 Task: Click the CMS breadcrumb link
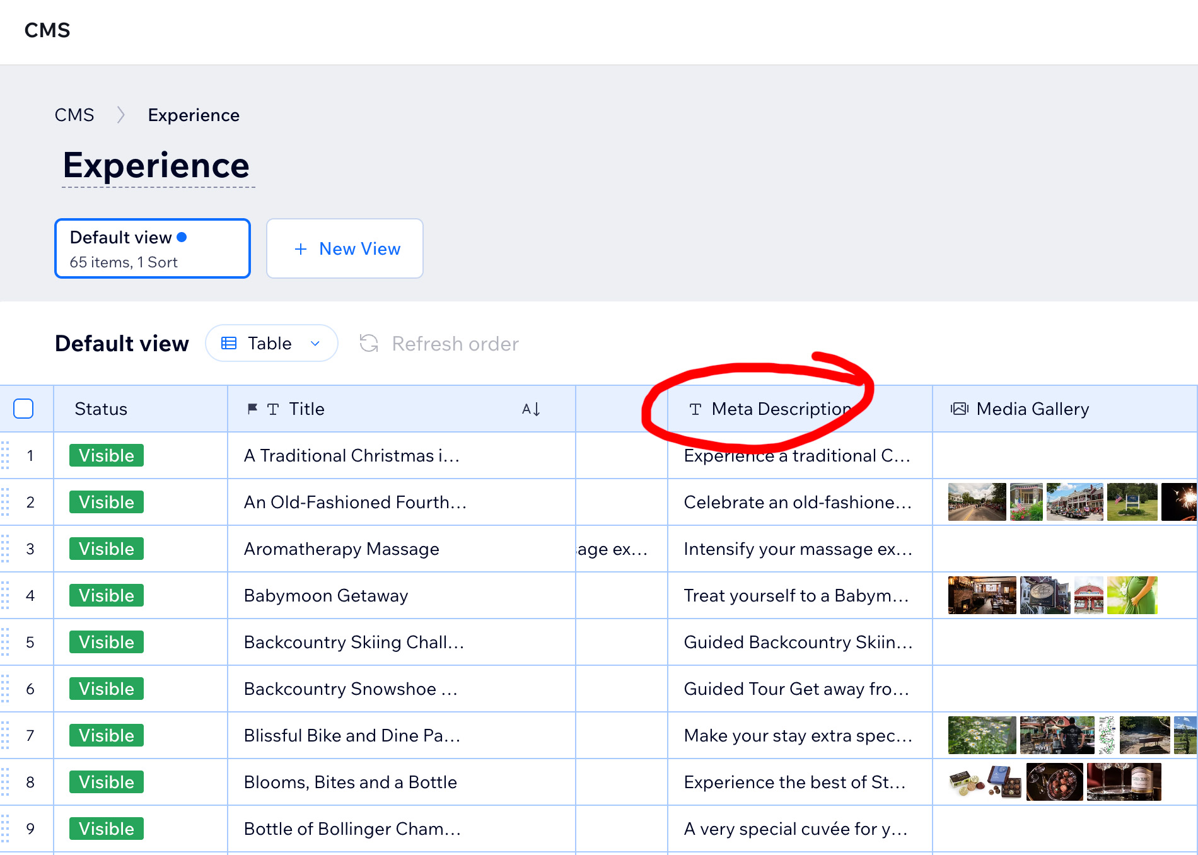pyautogui.click(x=74, y=115)
